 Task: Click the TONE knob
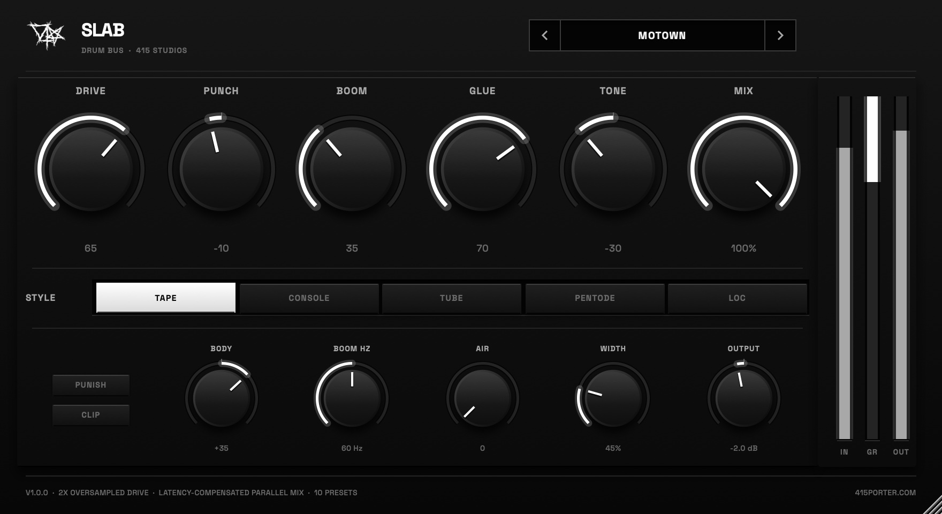click(613, 169)
